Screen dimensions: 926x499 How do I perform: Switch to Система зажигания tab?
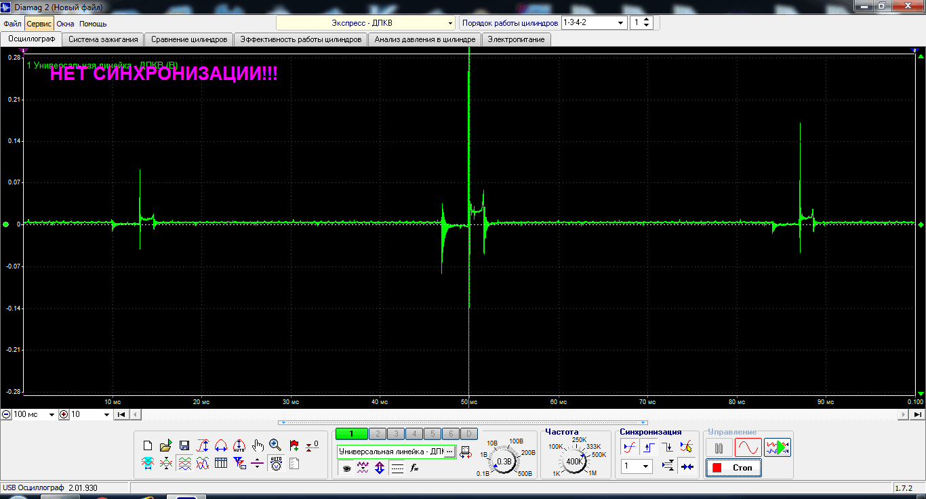coord(103,39)
